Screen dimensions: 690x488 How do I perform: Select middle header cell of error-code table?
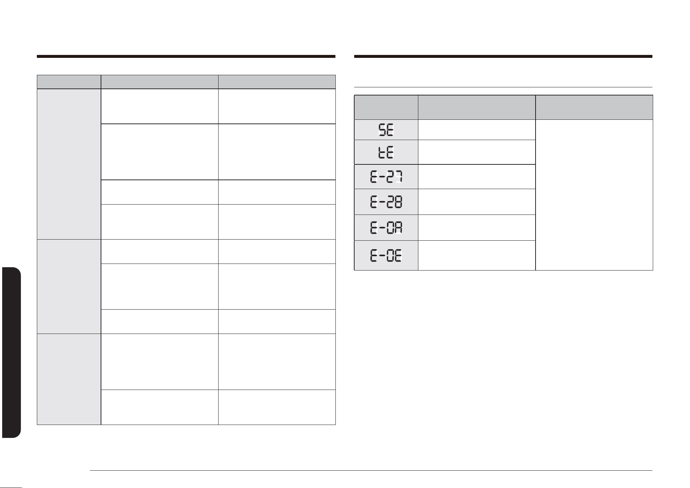click(477, 107)
